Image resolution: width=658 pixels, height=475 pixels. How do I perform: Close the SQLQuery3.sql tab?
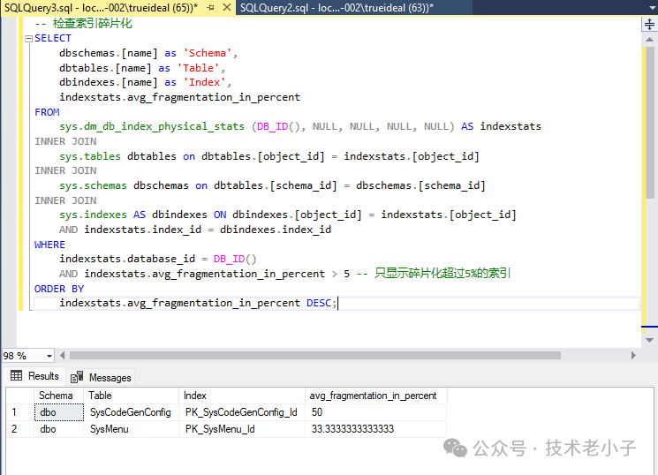point(227,7)
